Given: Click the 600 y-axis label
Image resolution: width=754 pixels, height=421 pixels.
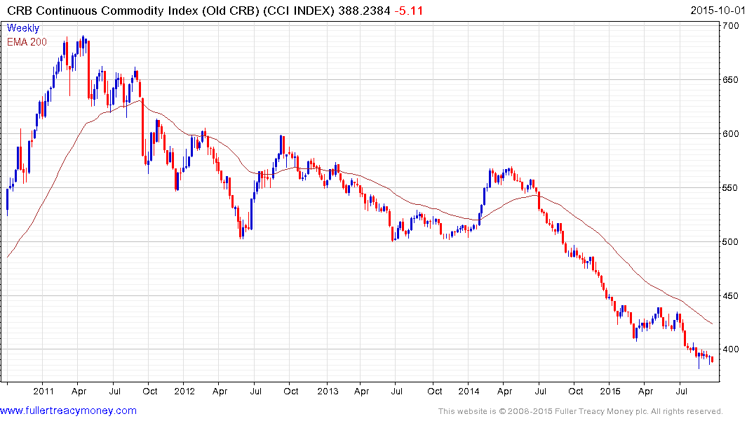Looking at the screenshot, I should [730, 134].
